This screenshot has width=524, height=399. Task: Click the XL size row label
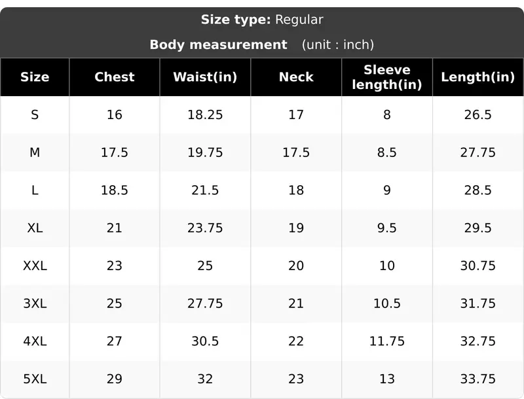(35, 228)
